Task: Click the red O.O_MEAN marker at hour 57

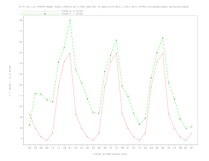Action: [140, 140]
